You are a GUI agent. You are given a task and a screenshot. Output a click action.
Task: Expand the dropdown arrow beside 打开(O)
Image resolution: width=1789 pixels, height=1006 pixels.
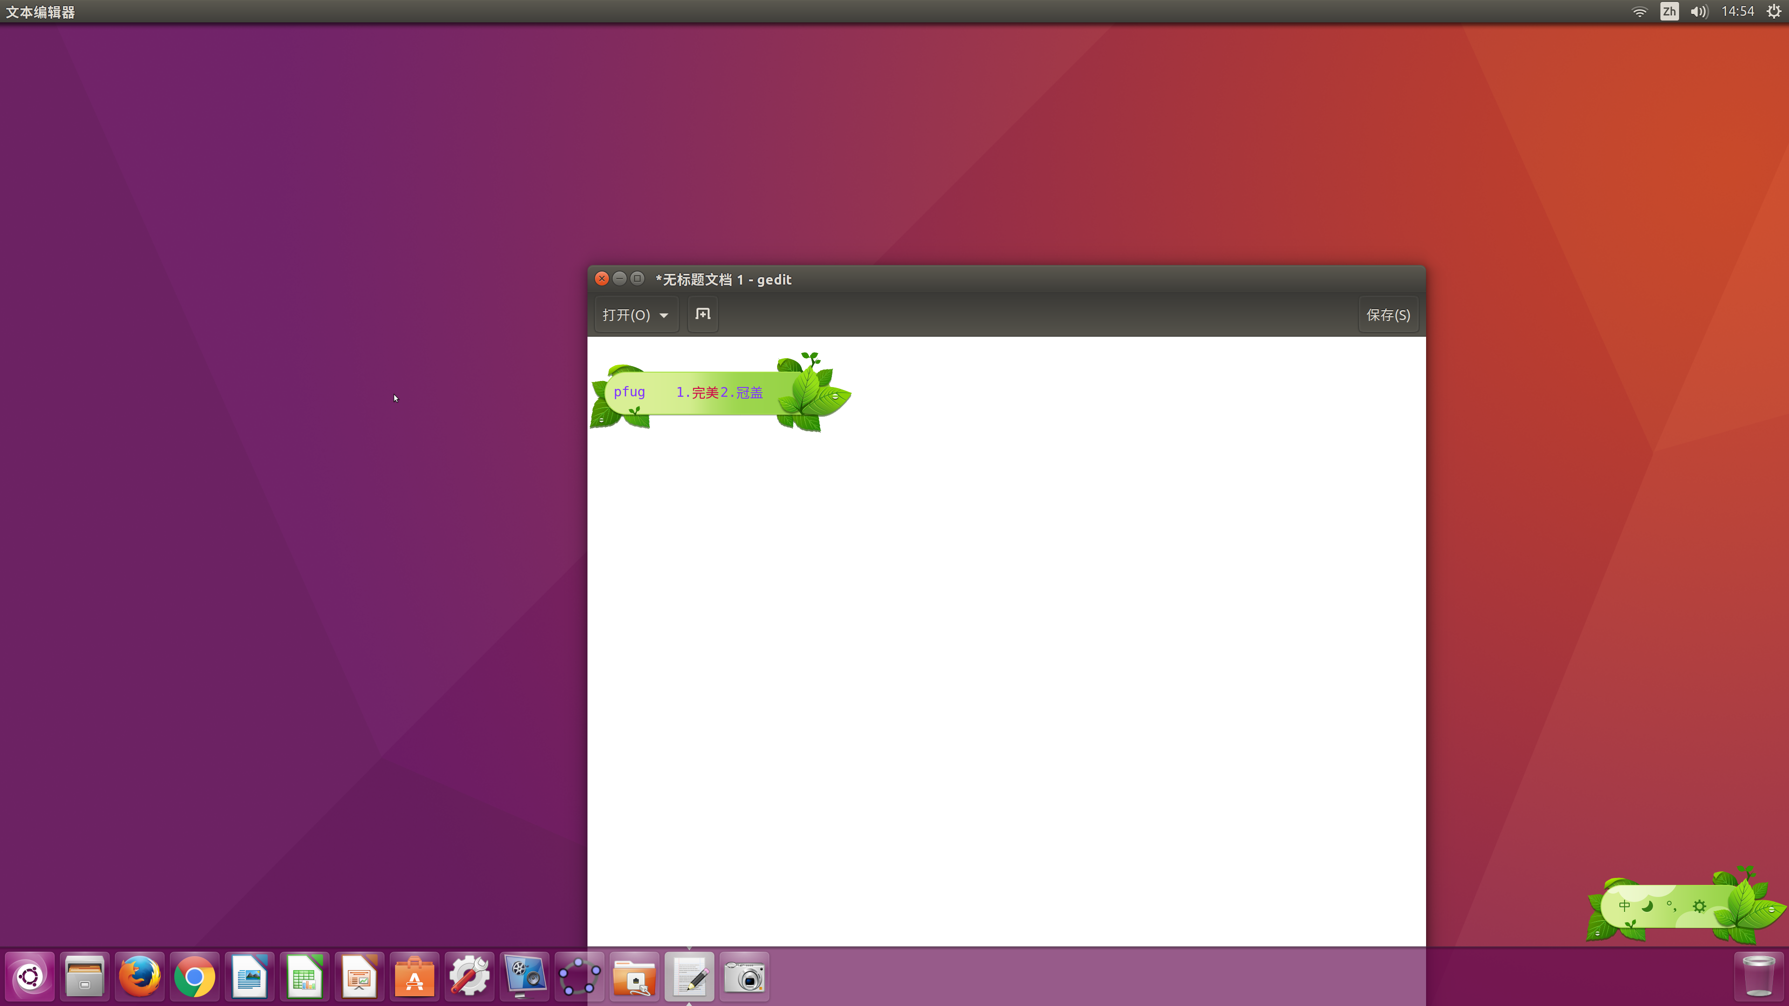(664, 315)
